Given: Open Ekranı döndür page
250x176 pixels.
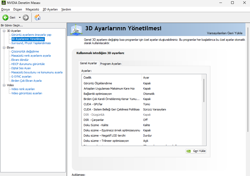Looking at the screenshot, I should pyautogui.click(x=20, y=60).
